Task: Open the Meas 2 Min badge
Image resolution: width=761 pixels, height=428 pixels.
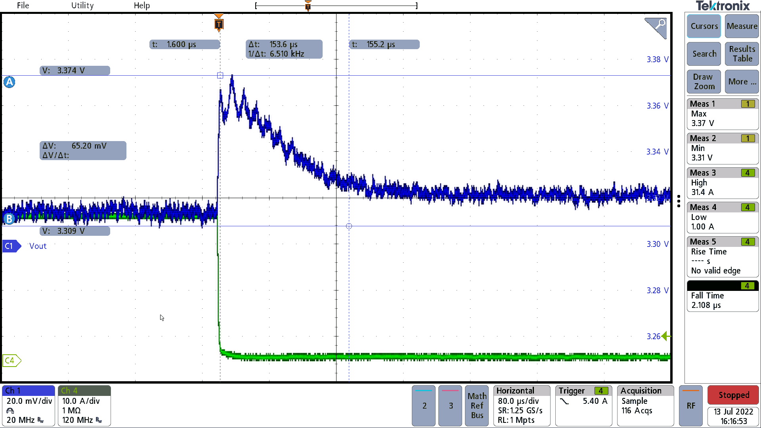Action: pyautogui.click(x=723, y=148)
